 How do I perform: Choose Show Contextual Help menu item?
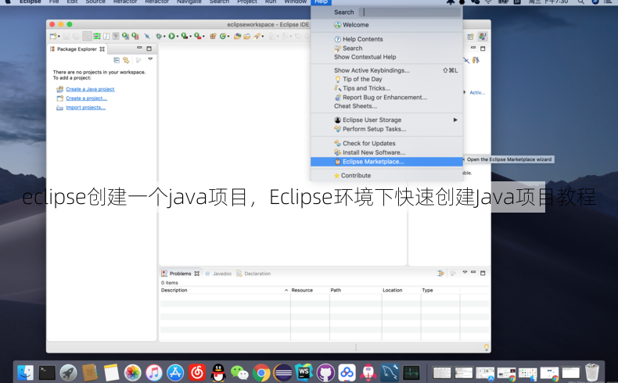coord(386,57)
